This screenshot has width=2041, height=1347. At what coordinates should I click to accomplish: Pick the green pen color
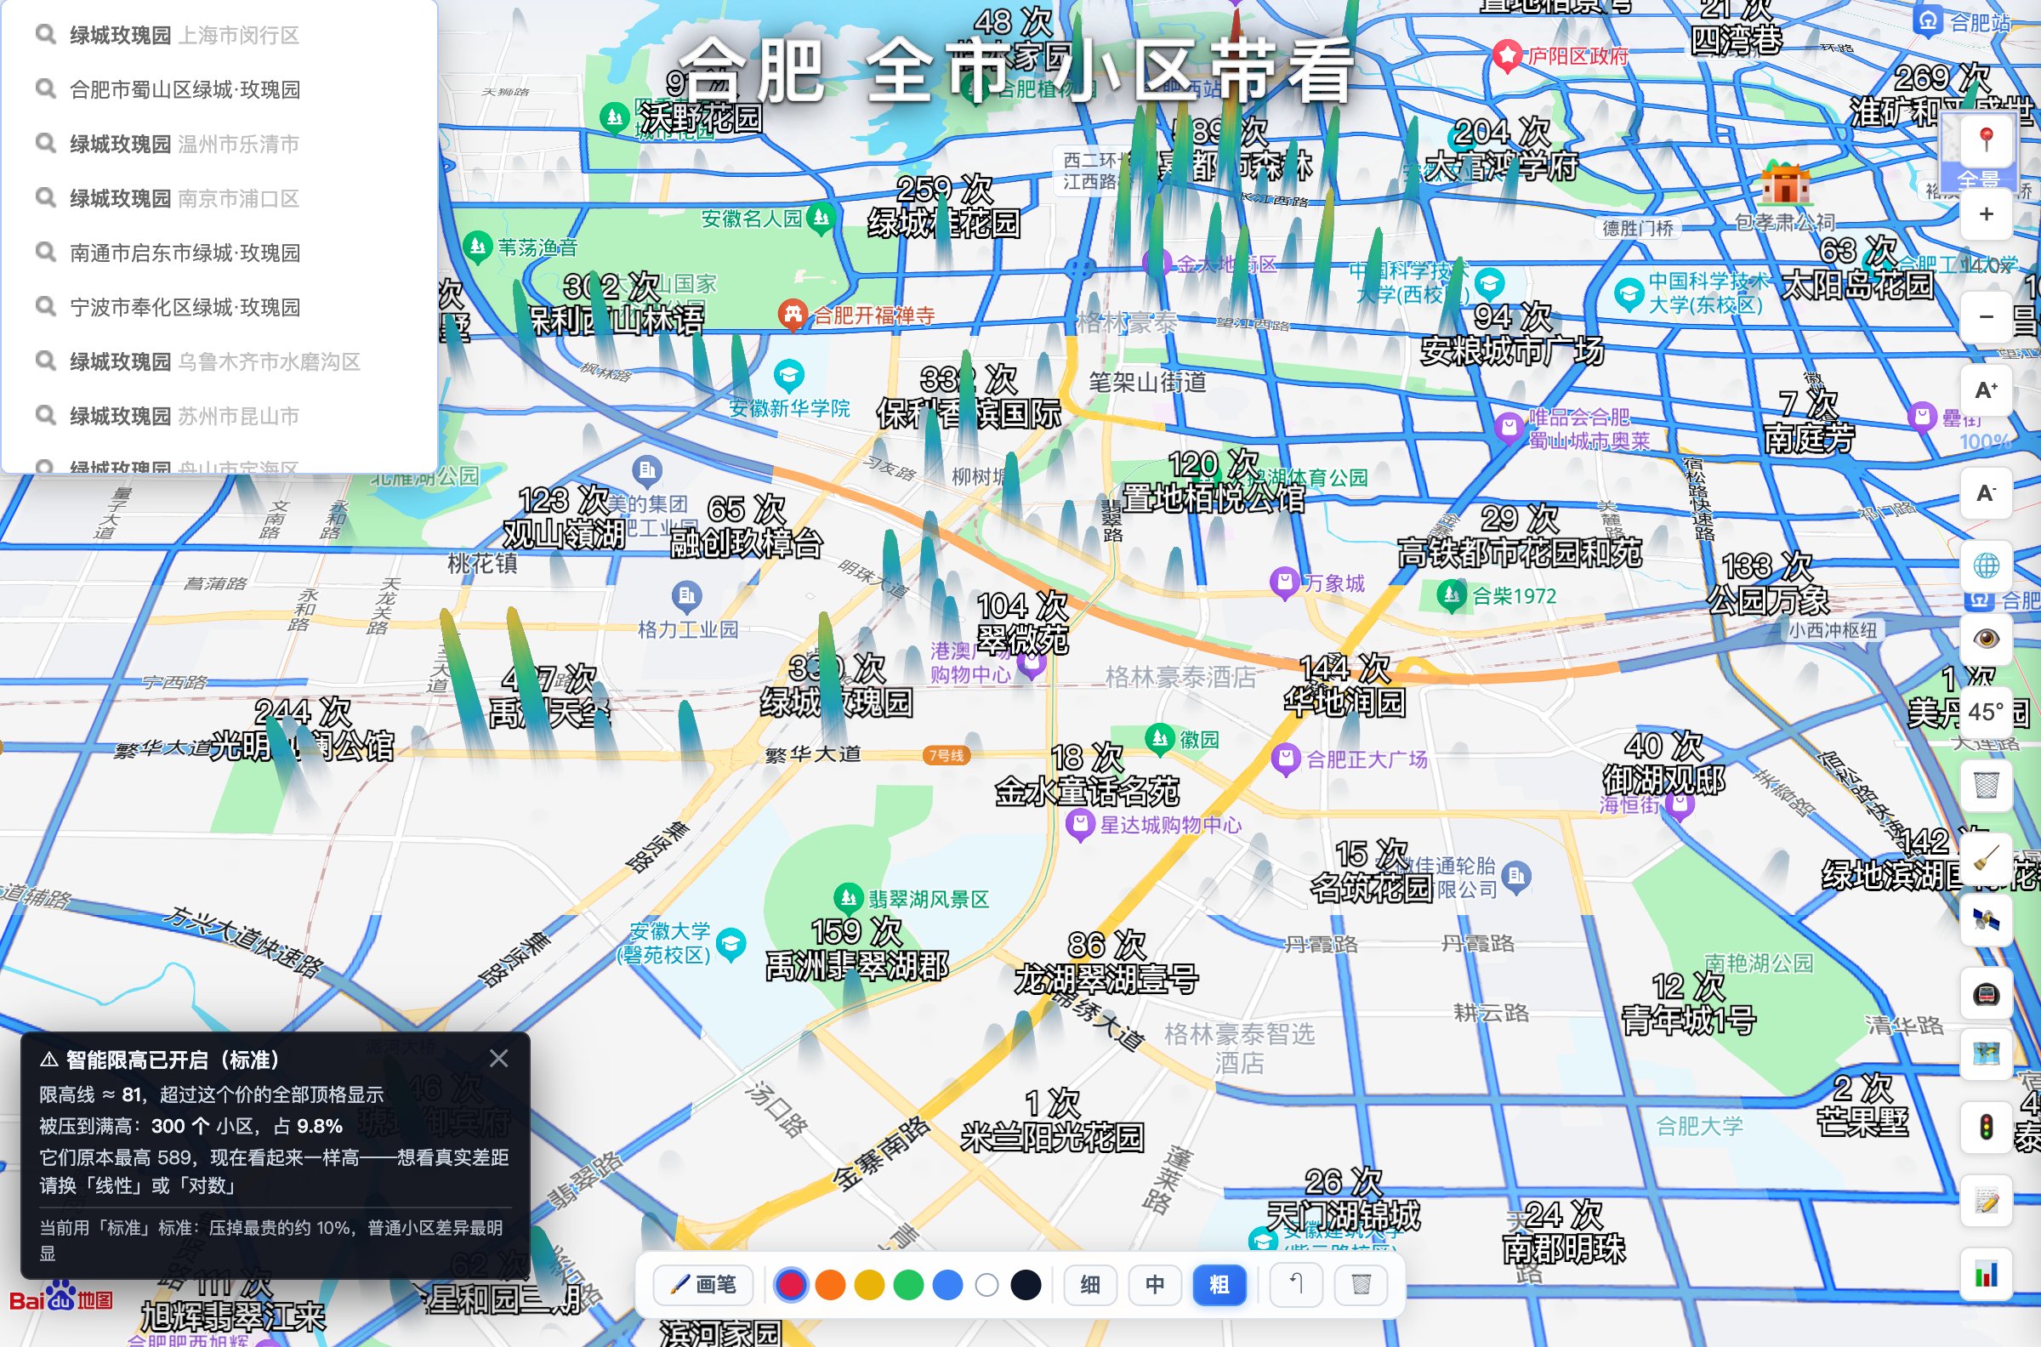908,1285
